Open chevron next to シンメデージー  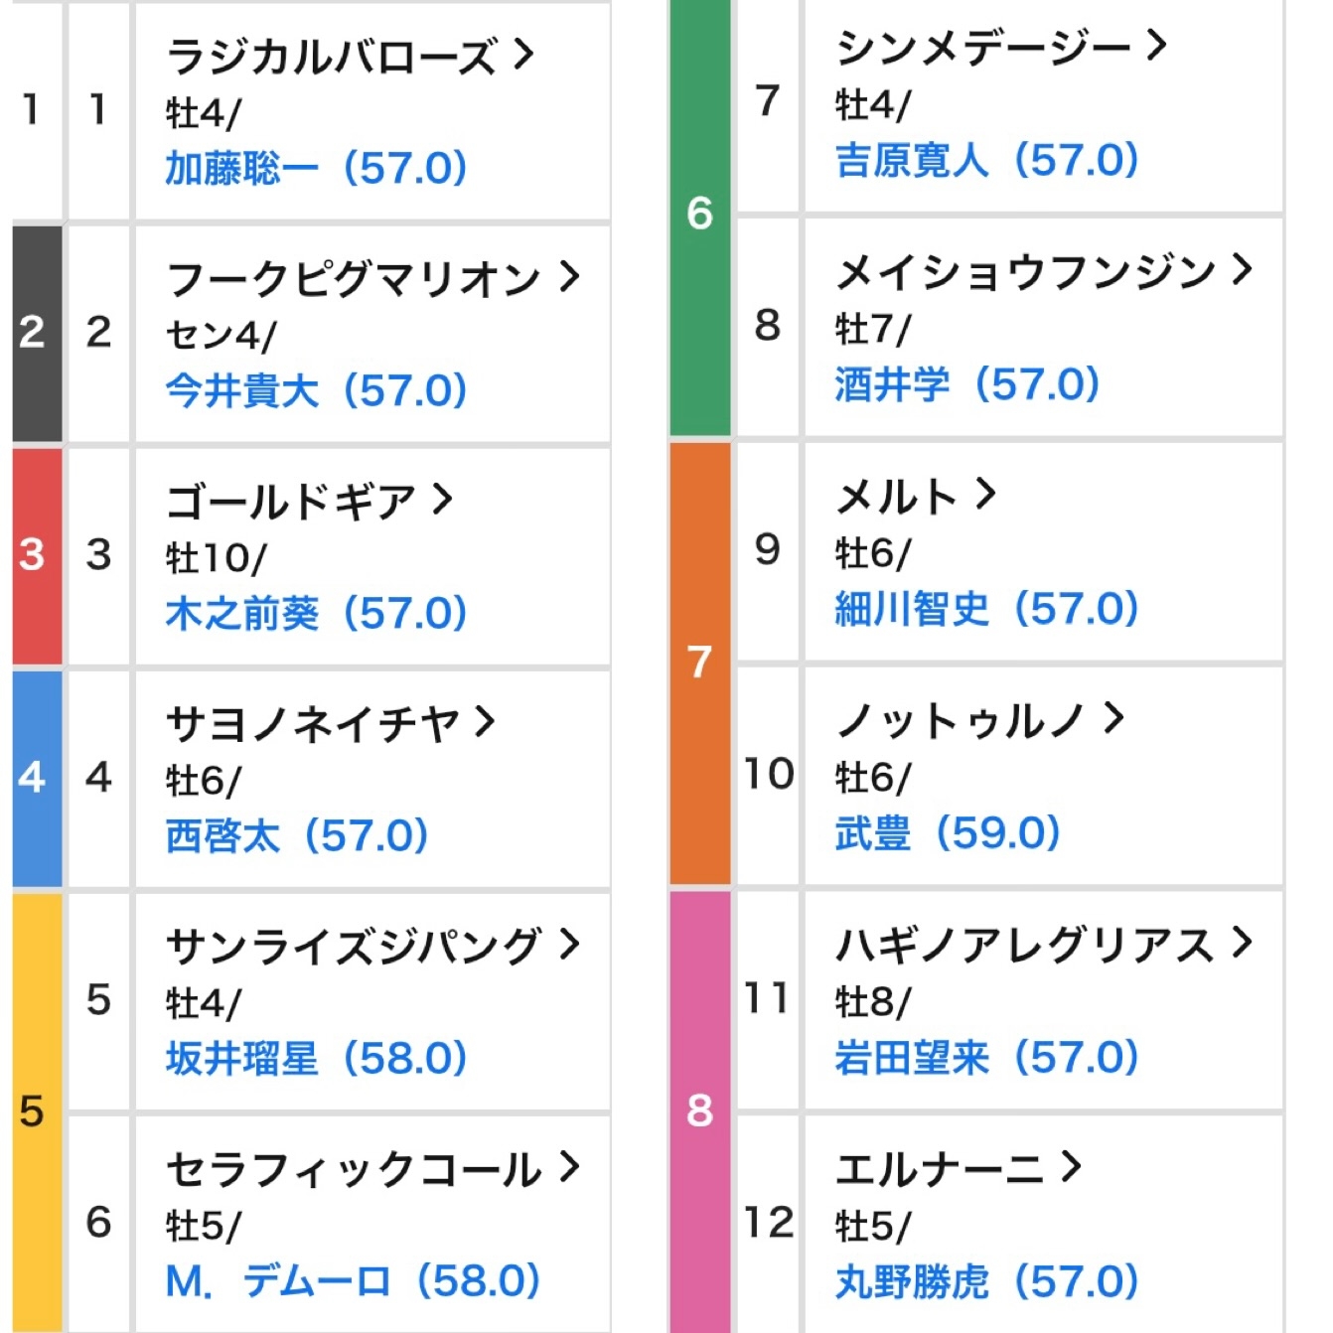coord(1156,45)
